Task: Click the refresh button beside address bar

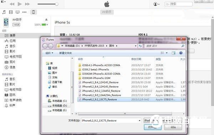Action: pos(140,46)
